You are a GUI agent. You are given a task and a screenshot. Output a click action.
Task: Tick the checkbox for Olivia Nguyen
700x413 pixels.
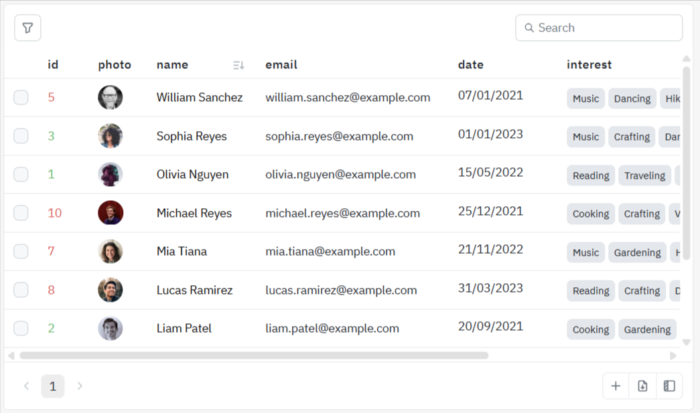pyautogui.click(x=21, y=175)
